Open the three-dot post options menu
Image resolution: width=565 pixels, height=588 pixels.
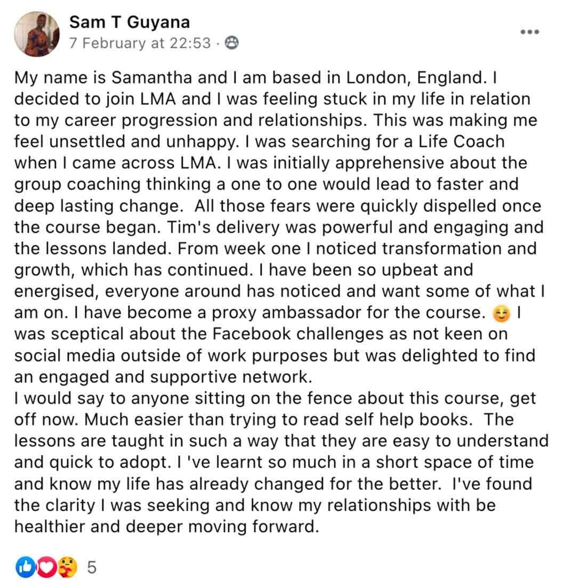point(530,32)
